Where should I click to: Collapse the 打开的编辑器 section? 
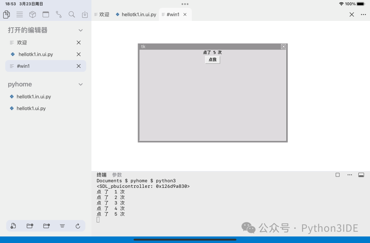click(x=81, y=30)
